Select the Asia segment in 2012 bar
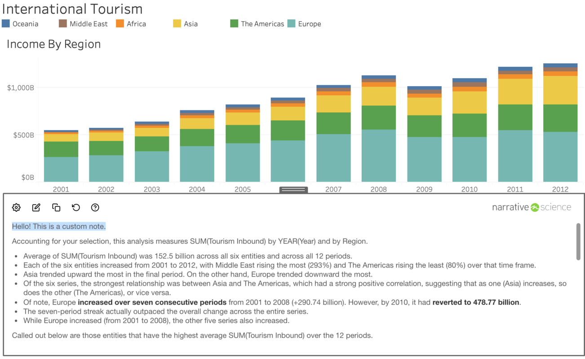 pos(560,90)
